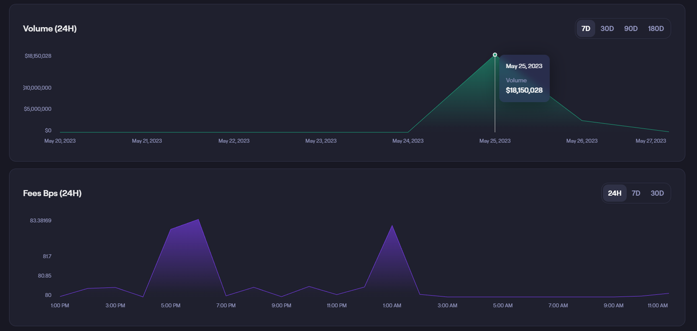Switch Fees Bps chart to 7D
This screenshot has width=697, height=331.
(635, 193)
